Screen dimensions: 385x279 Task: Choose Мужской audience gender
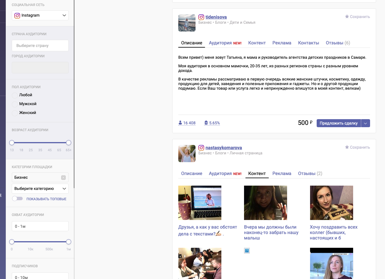click(15, 104)
